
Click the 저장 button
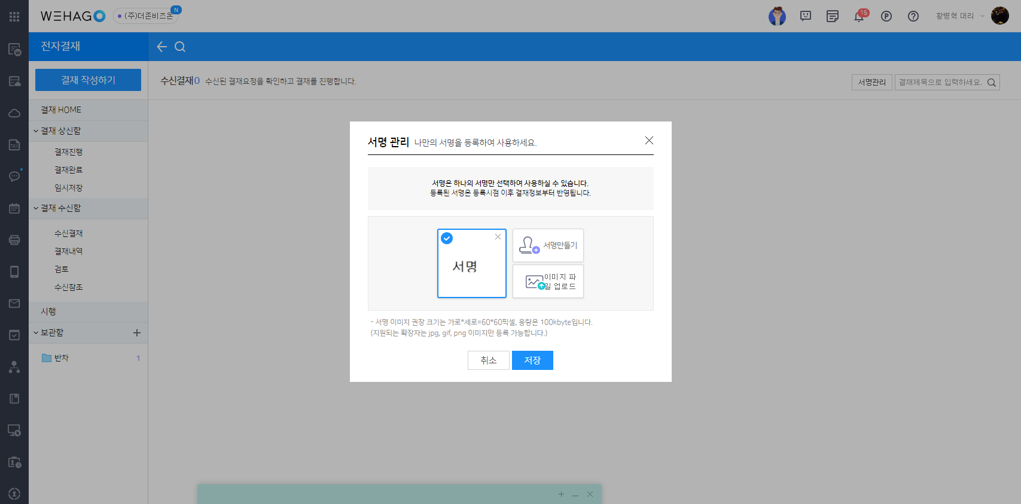click(532, 360)
